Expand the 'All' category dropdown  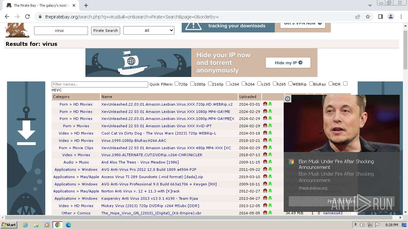point(149,30)
